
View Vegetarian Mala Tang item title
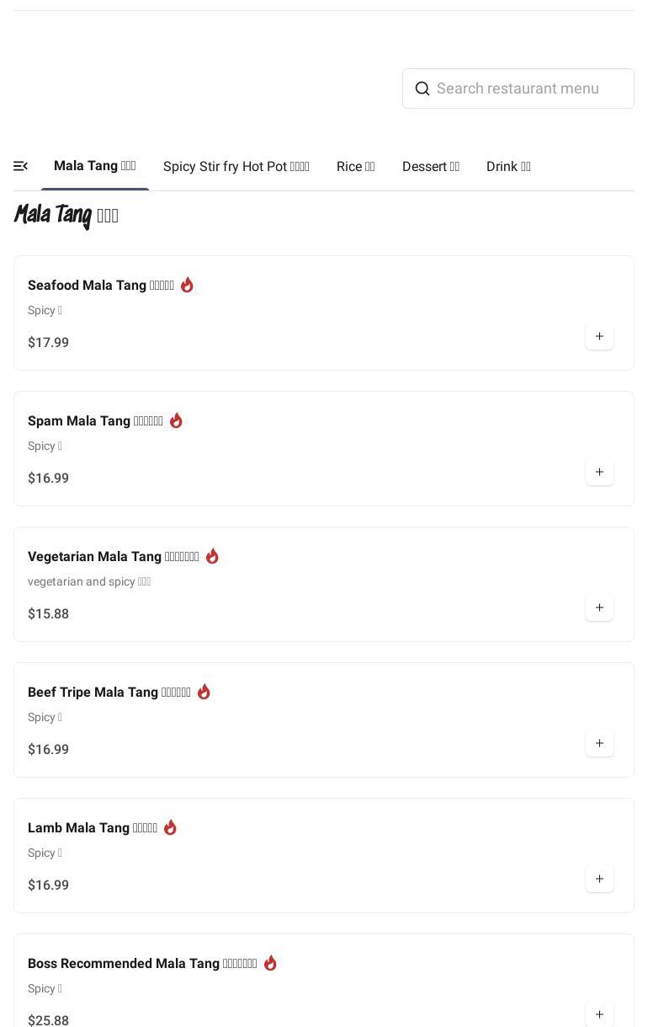tap(113, 557)
